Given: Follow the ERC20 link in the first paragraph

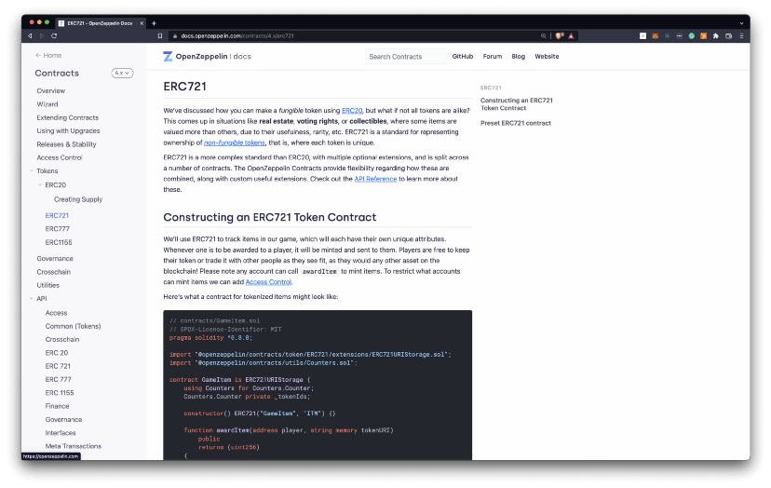Looking at the screenshot, I should [352, 110].
